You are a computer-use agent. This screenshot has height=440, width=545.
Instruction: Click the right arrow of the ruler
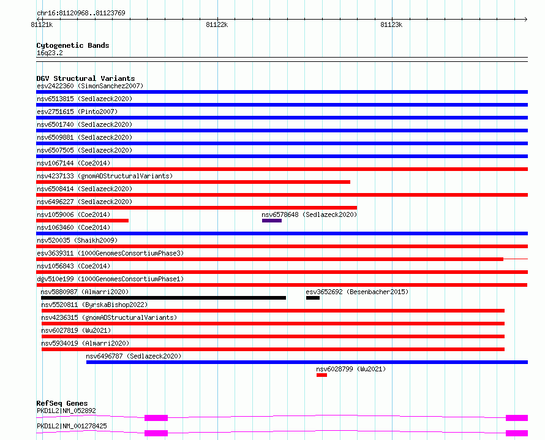point(525,19)
